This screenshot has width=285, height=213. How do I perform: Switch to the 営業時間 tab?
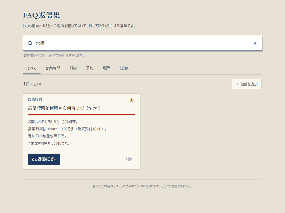click(53, 68)
